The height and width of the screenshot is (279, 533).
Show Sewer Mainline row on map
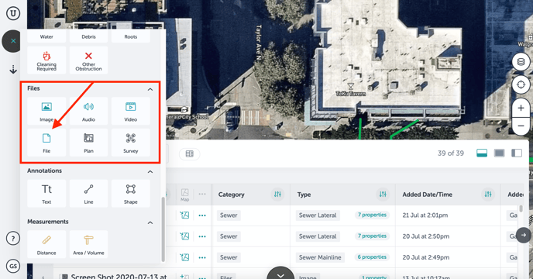click(184, 257)
